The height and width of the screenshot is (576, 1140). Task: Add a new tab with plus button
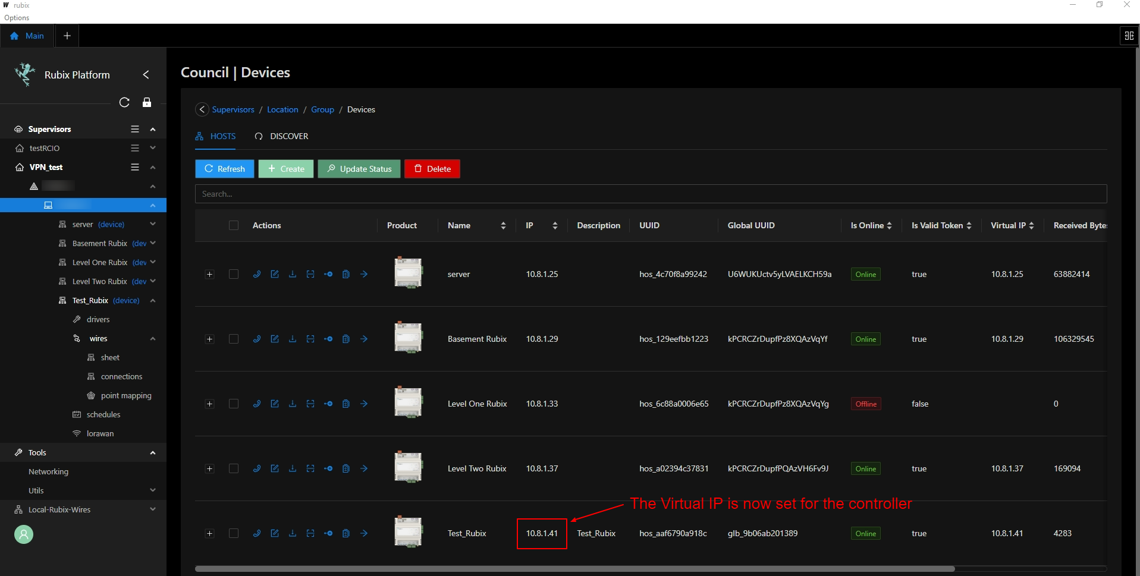[x=67, y=36]
